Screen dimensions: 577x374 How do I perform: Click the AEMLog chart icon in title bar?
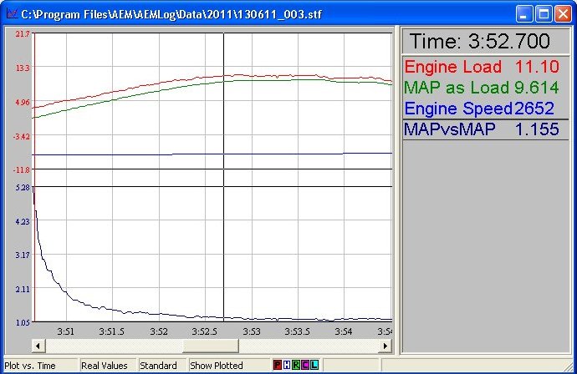(x=11, y=14)
